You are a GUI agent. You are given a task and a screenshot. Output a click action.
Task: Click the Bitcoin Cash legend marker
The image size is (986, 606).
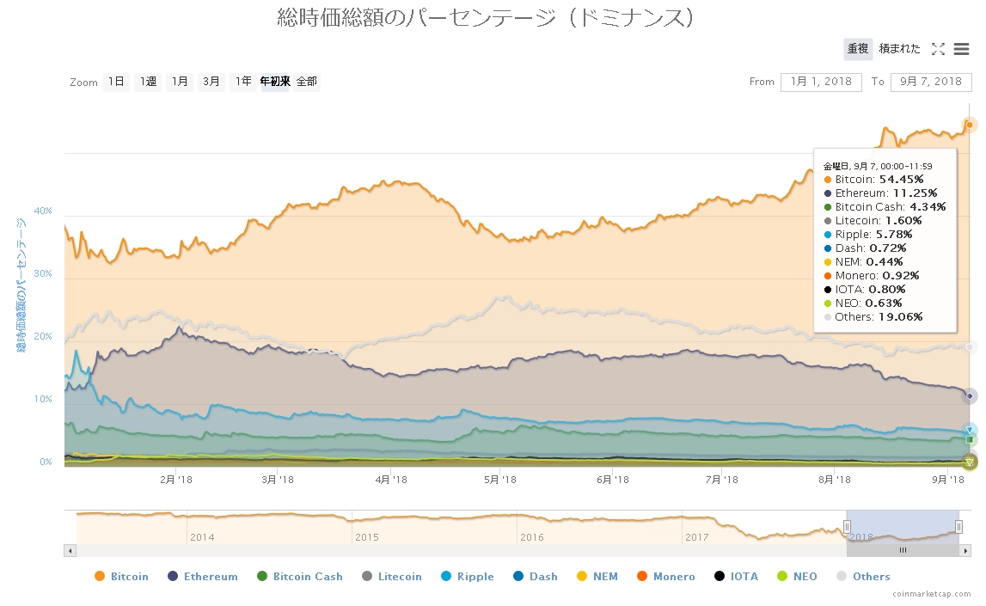261,577
